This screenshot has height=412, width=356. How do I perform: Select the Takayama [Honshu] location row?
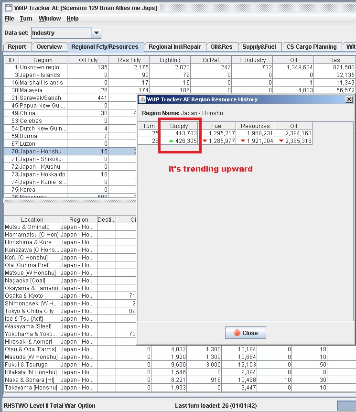click(x=179, y=388)
